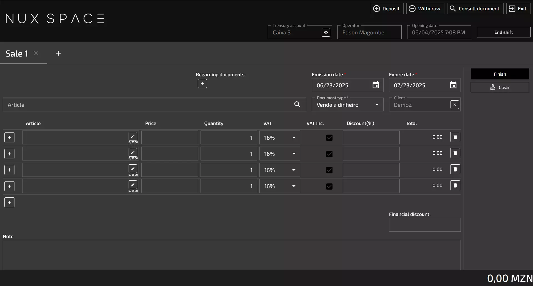Open VAT dropdown in first row
This screenshot has height=286, width=533.
(x=280, y=137)
